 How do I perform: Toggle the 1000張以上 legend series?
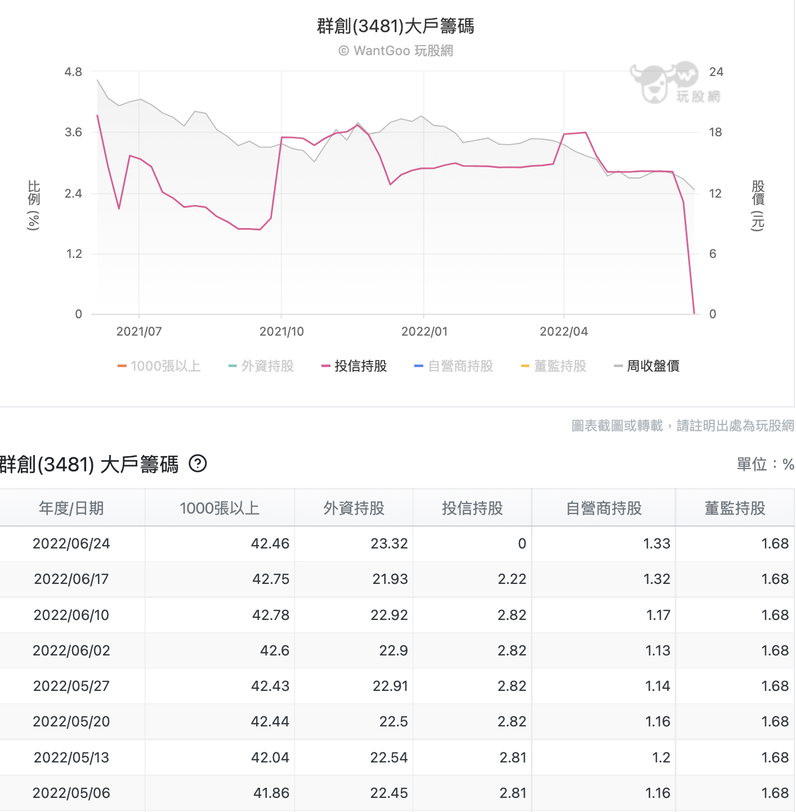pyautogui.click(x=159, y=366)
